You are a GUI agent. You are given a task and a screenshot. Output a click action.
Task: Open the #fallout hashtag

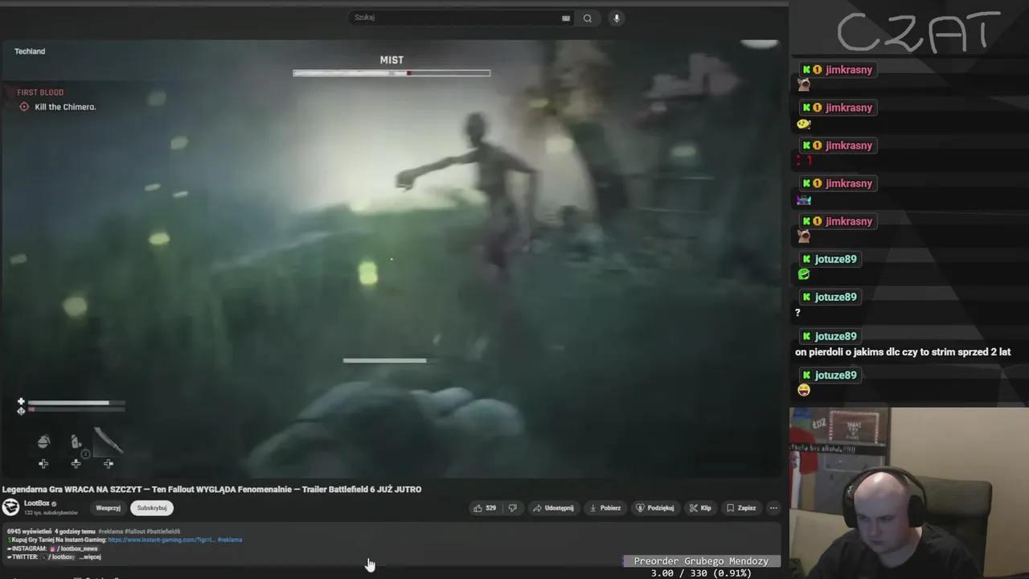(136, 532)
